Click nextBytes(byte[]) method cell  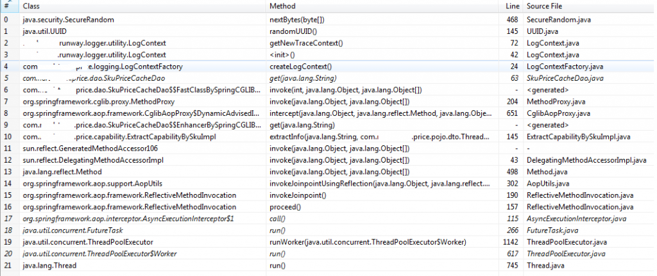(x=297, y=20)
